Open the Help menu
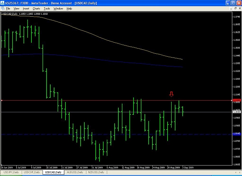The image size is (242, 176). (x=69, y=9)
